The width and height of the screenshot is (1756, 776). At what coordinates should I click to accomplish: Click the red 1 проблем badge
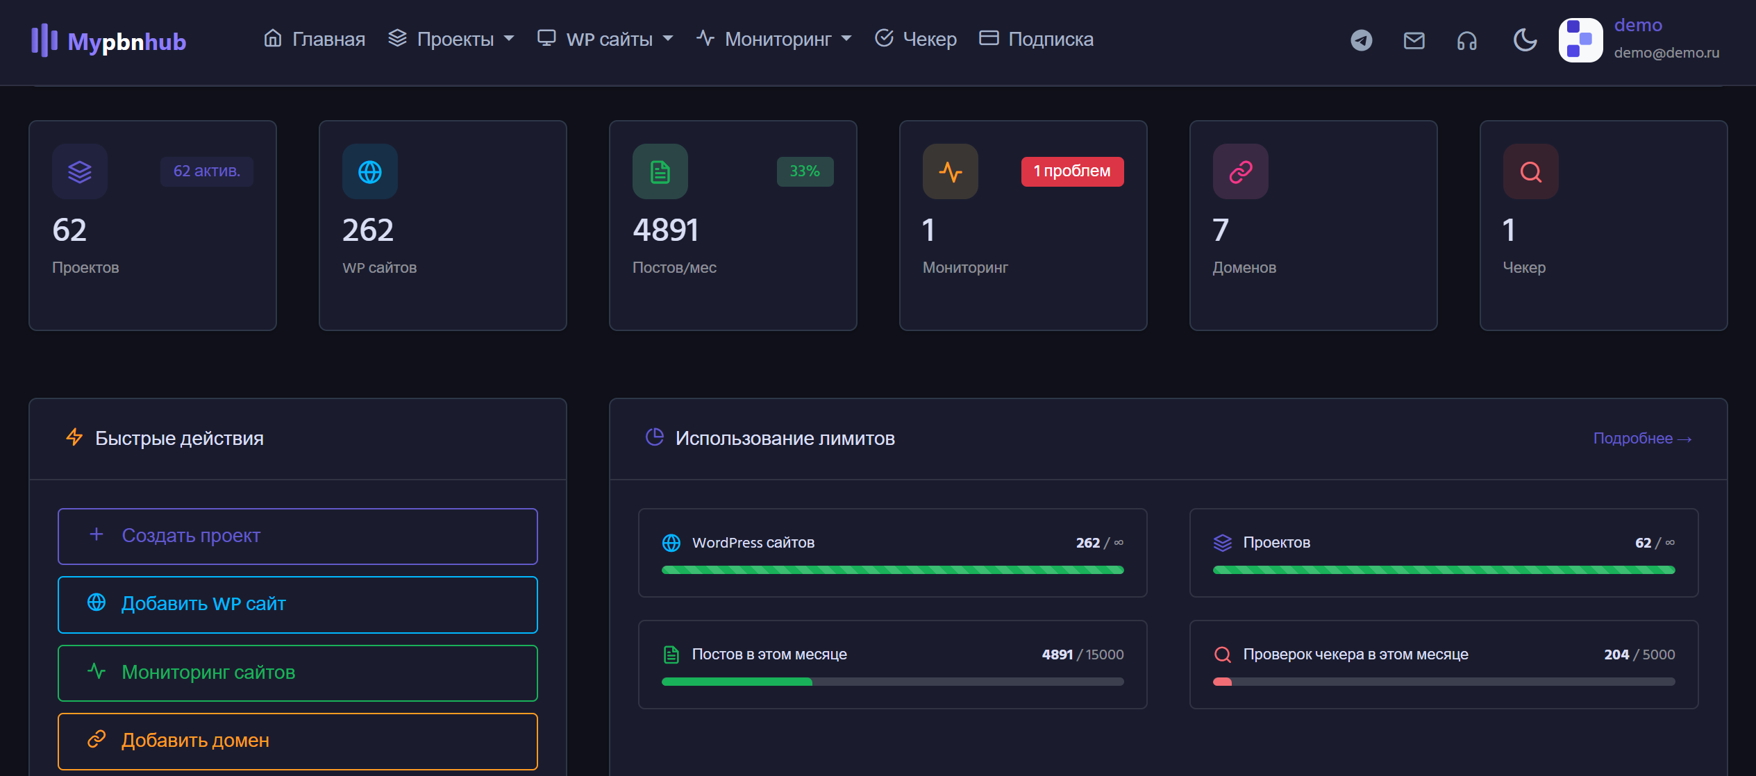(1071, 171)
